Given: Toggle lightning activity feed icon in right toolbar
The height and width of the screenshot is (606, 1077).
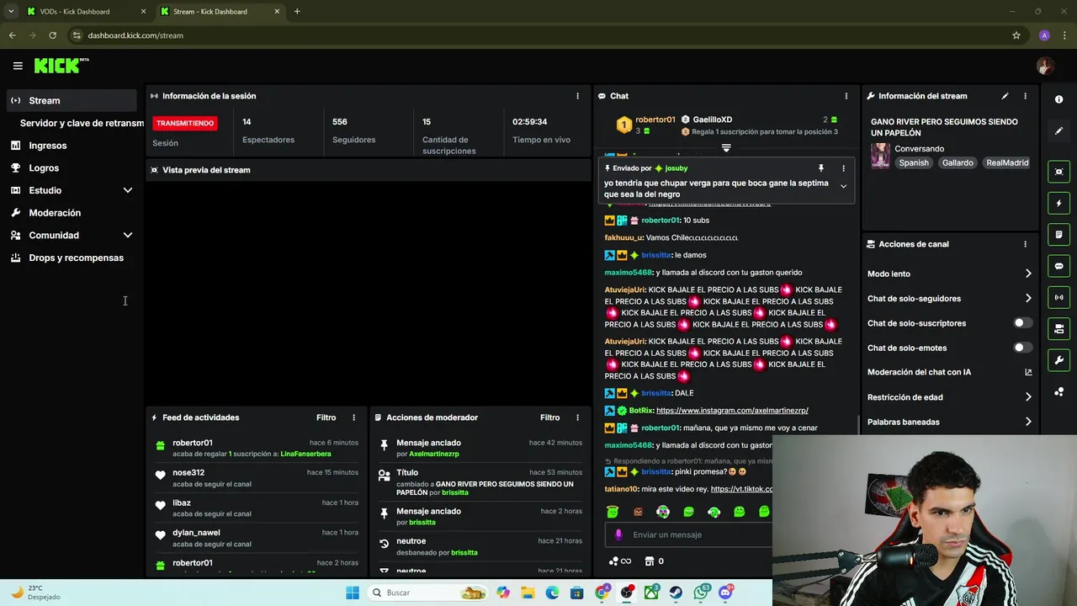Looking at the screenshot, I should point(1058,203).
